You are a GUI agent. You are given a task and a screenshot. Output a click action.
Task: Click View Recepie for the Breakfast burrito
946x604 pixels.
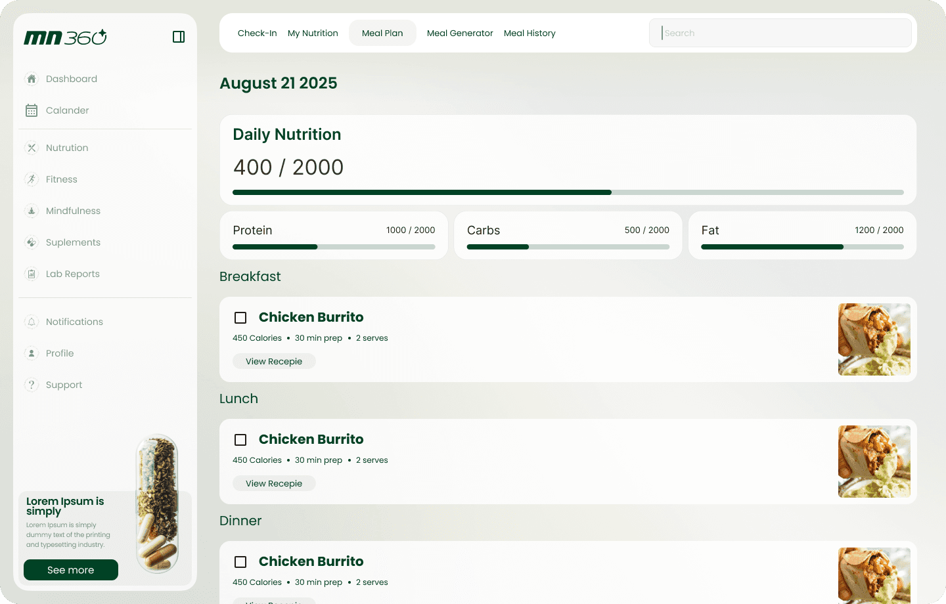point(274,361)
